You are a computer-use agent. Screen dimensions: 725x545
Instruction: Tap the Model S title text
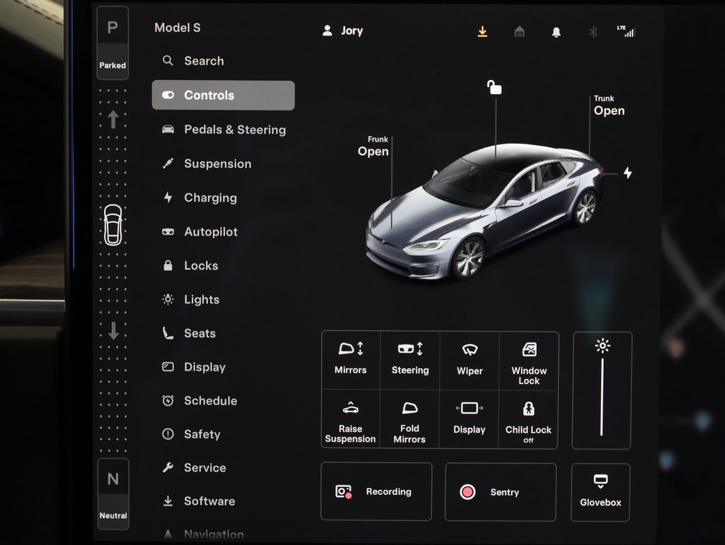178,28
